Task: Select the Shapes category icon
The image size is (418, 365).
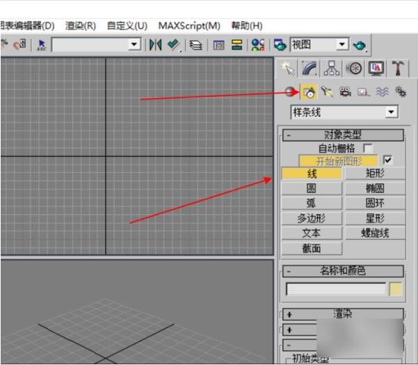Action: coord(310,91)
